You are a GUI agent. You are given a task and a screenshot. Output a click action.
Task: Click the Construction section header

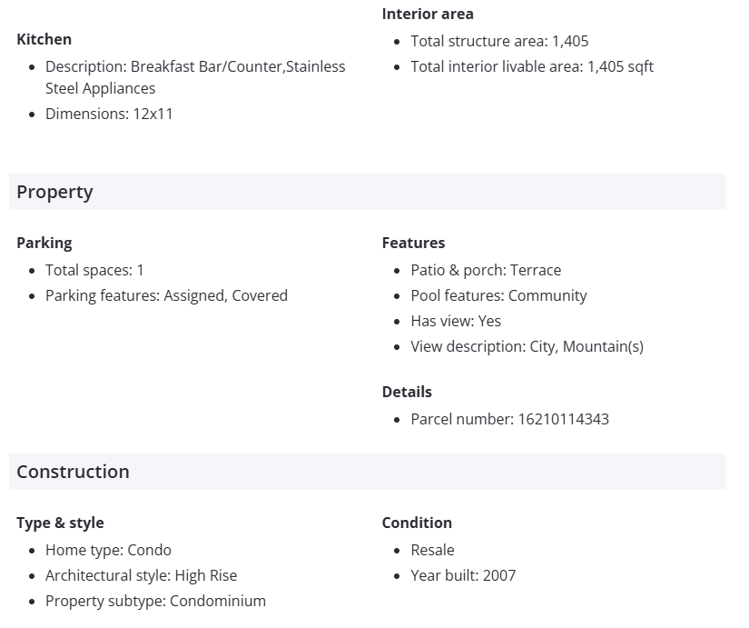coord(73,472)
